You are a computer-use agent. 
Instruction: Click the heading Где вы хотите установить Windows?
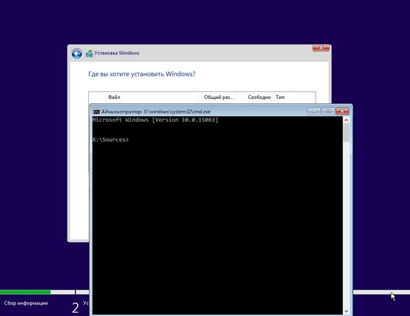coord(142,74)
